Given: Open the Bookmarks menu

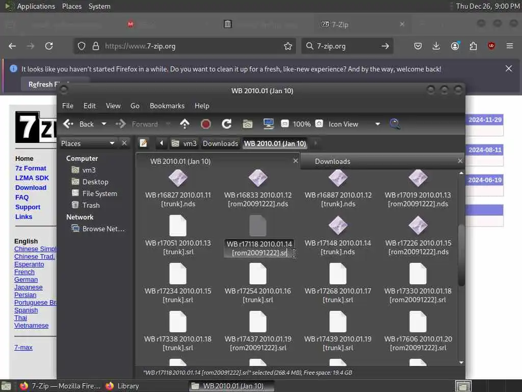Looking at the screenshot, I should pos(167,106).
